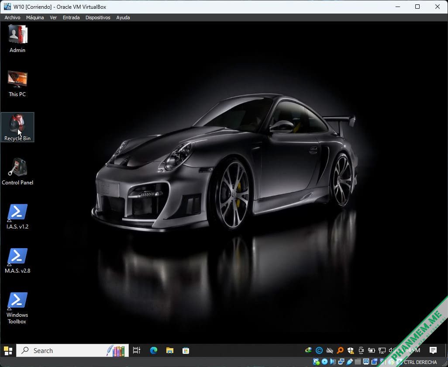
Task: Maximize the VirtualBox window
Action: point(417,7)
